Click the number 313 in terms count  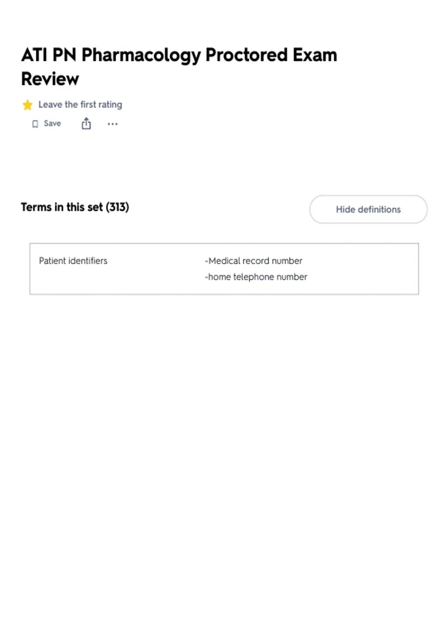pyautogui.click(x=118, y=207)
